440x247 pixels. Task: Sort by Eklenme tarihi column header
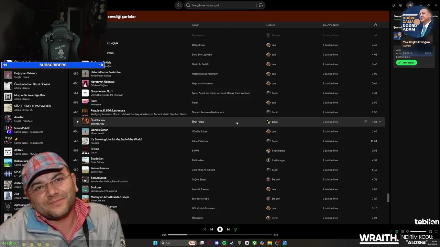(x=331, y=25)
